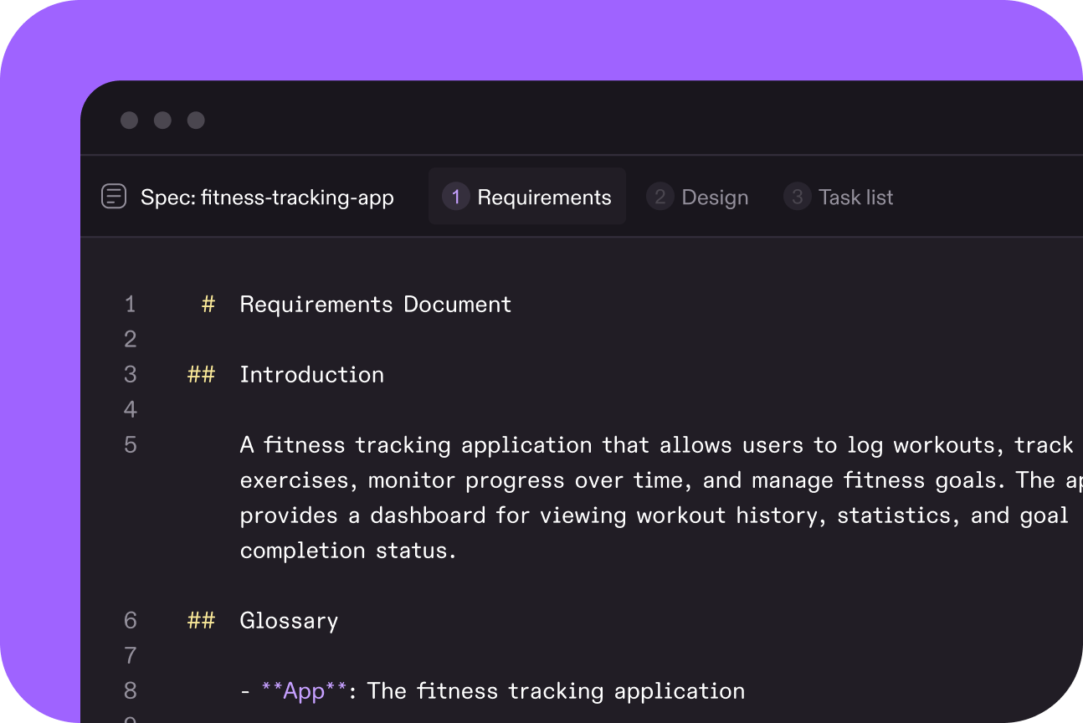The height and width of the screenshot is (723, 1083).
Task: Select the step 1 numbered badge
Action: tap(455, 196)
